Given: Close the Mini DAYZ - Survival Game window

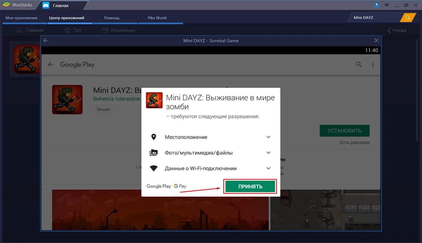Looking at the screenshot, I should pyautogui.click(x=376, y=40).
